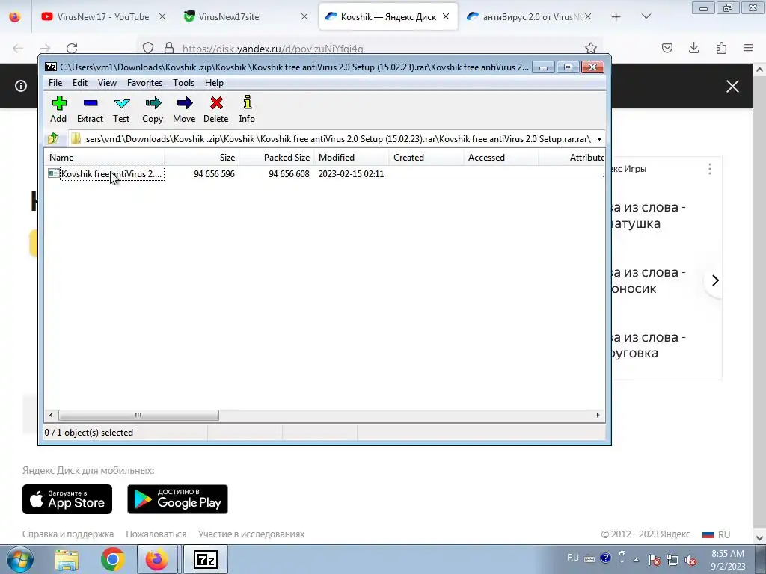766x574 pixels.
Task: Open the Справка и поддержка link
Action: pos(68,534)
